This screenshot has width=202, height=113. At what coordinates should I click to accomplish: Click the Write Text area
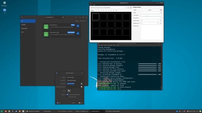(x=151, y=32)
